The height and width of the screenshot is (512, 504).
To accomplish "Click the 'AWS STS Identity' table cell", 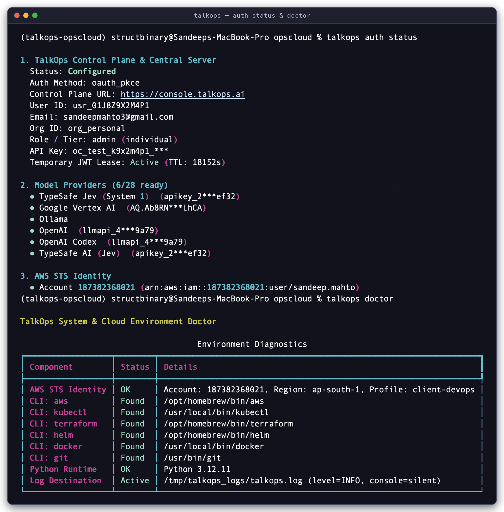I will tap(68, 390).
